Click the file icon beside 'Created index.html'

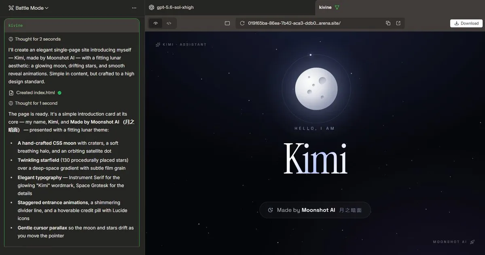[11, 93]
